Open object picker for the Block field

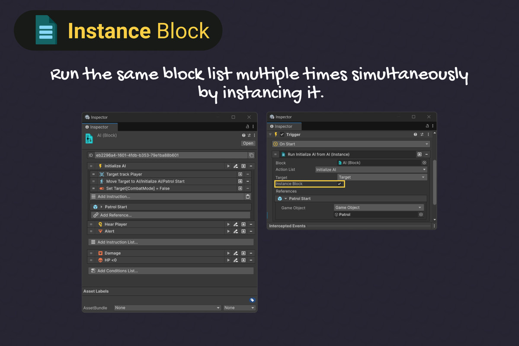pos(424,163)
